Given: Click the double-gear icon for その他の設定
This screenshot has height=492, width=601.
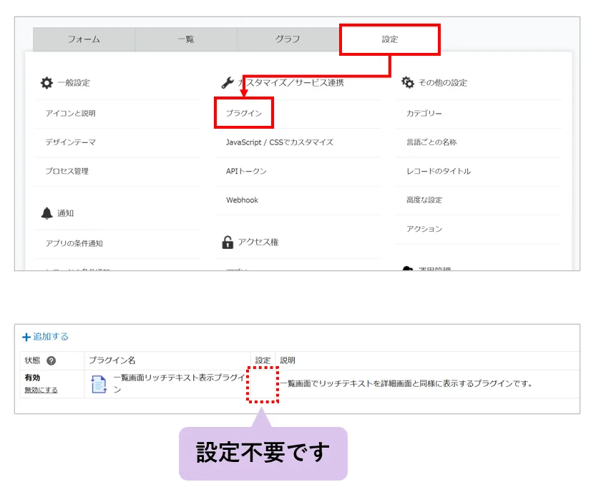Looking at the screenshot, I should [x=407, y=82].
